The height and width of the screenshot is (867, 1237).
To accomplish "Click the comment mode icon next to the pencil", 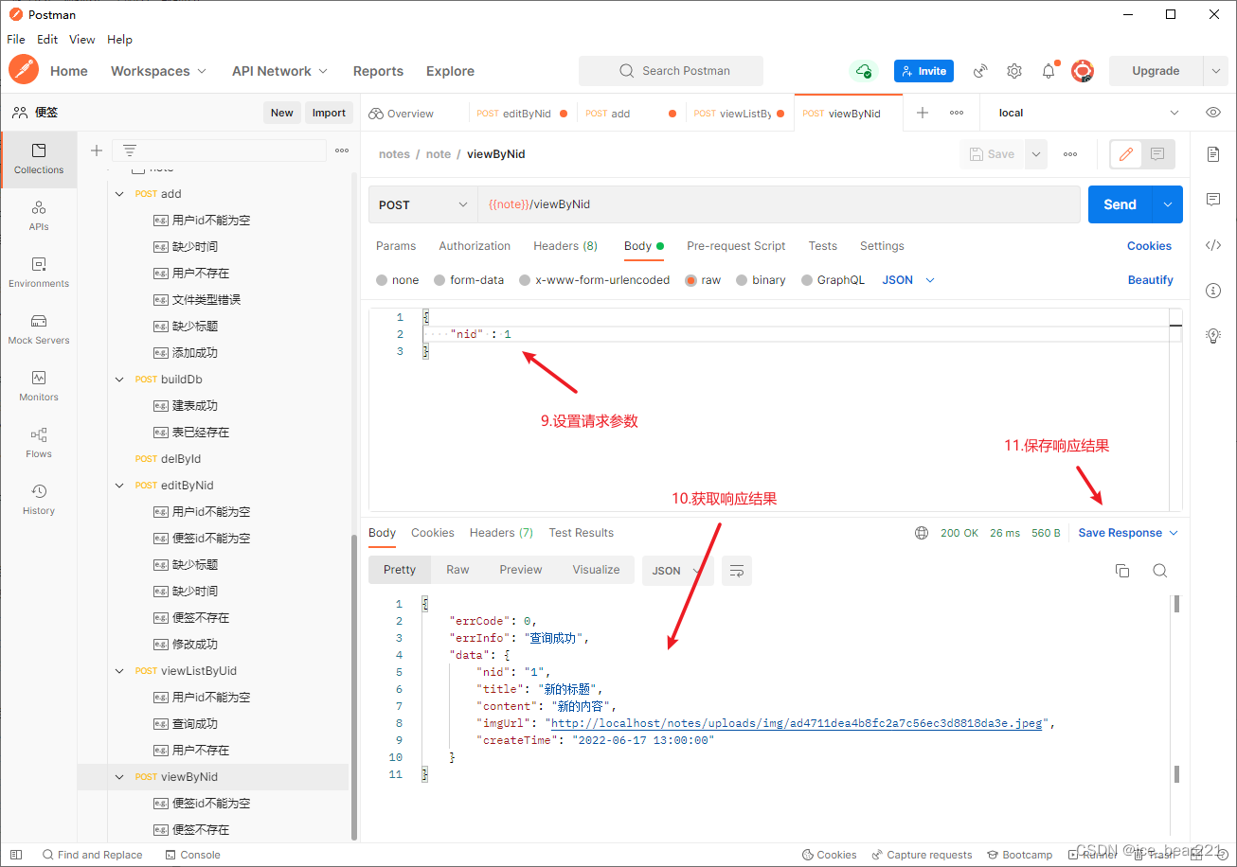I will (1157, 154).
